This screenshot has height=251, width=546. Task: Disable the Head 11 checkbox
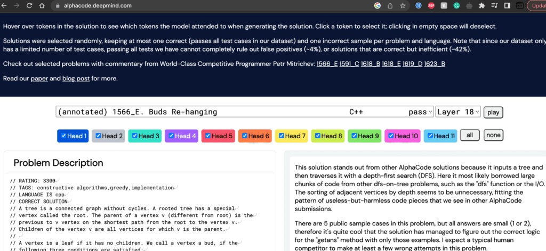tap(430, 136)
